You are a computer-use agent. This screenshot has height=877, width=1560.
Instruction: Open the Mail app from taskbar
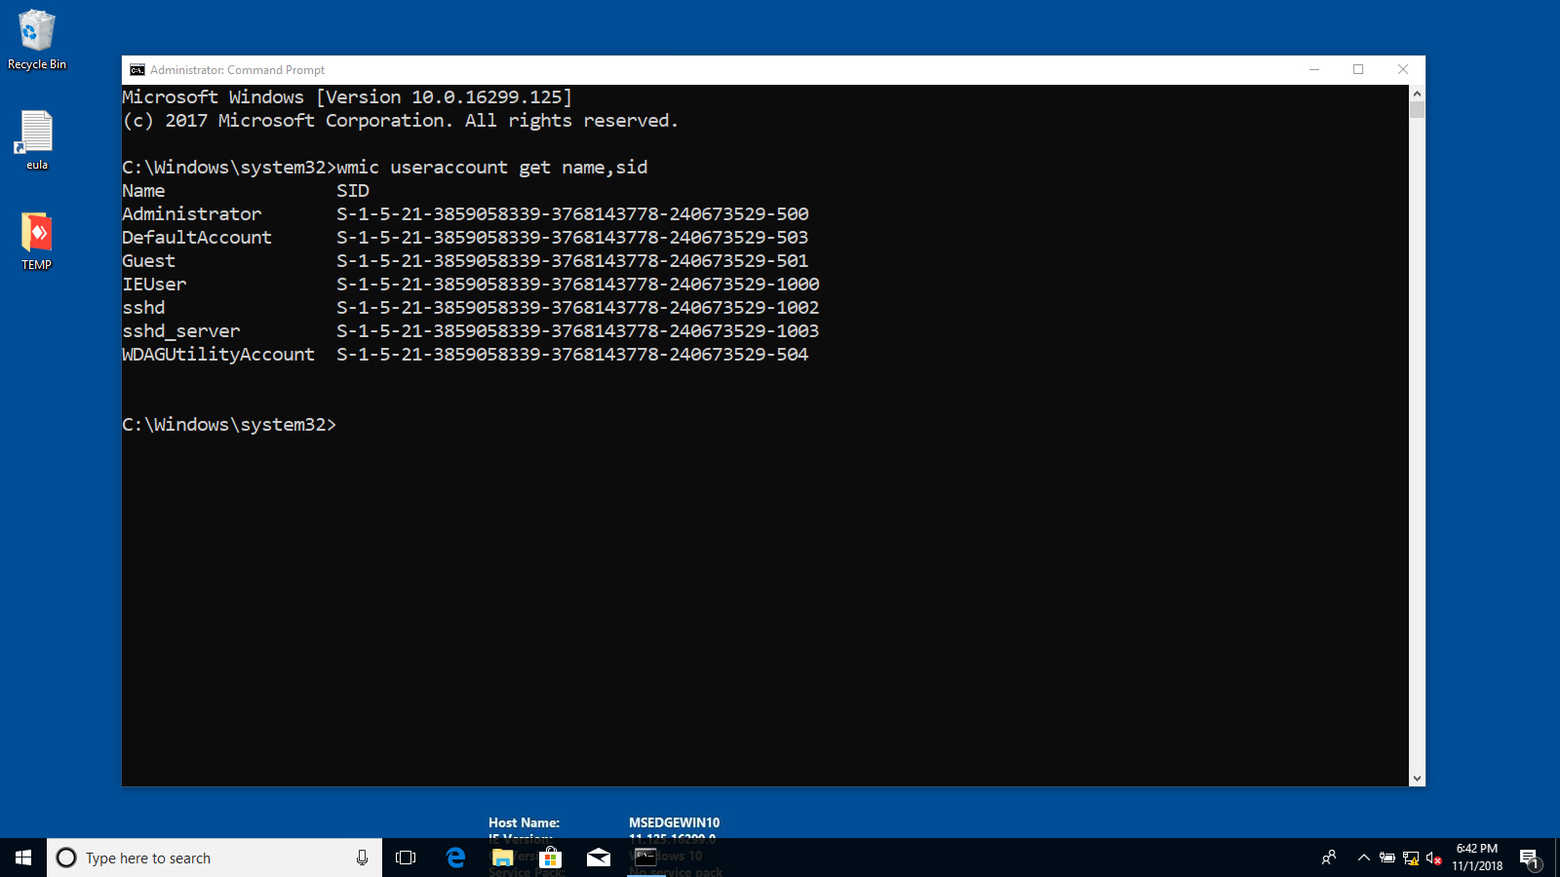point(599,858)
